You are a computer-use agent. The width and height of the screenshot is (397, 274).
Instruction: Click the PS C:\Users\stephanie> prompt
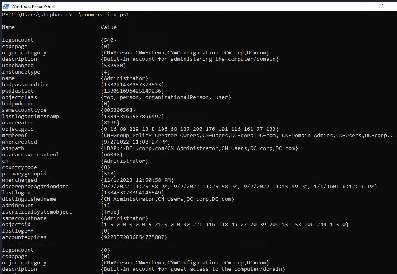click(37, 15)
